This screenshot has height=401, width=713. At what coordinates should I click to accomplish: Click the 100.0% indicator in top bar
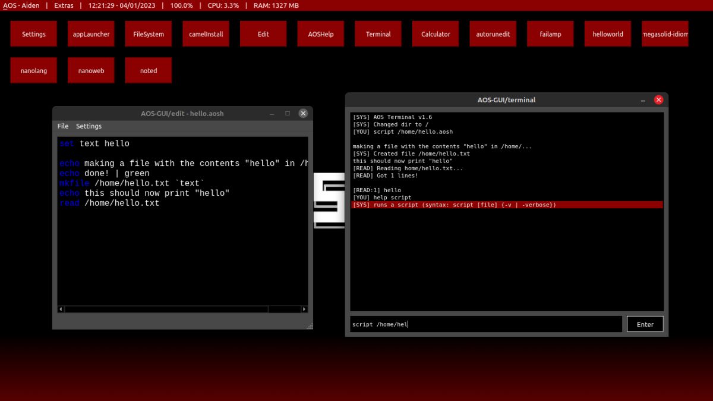181,5
